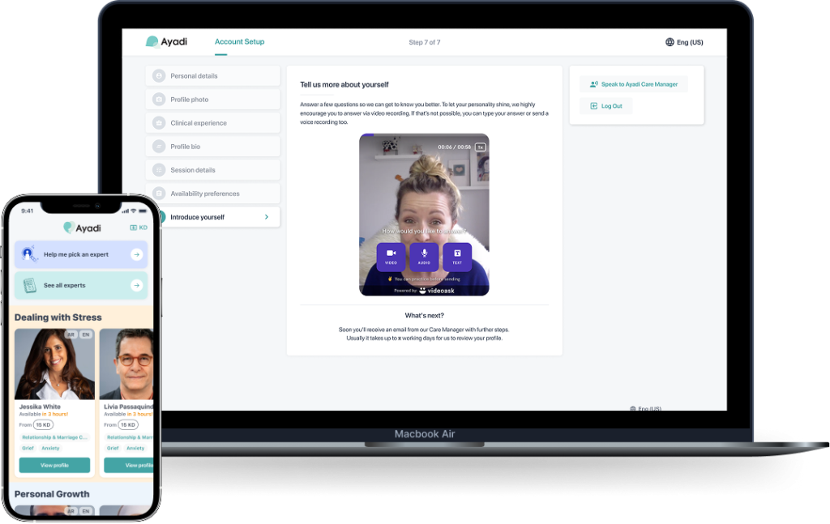Tap the AR language badge on Jessika's photo
Screen dimensions: 830x524
point(71,334)
